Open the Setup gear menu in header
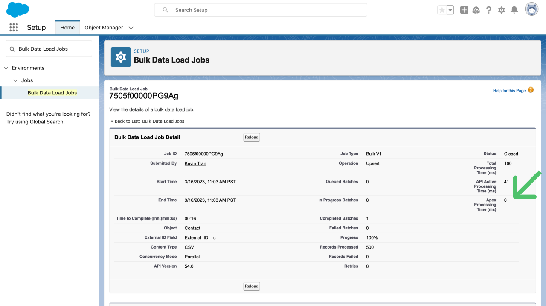The height and width of the screenshot is (306, 546). [x=502, y=10]
